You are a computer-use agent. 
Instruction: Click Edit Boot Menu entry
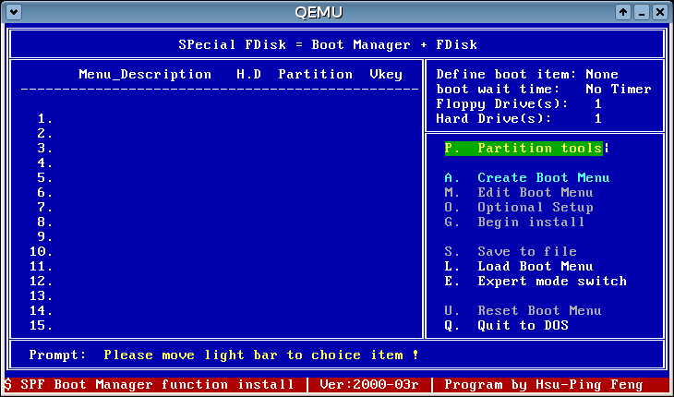(519, 192)
